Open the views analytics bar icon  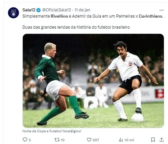pyautogui.click(x=121, y=140)
